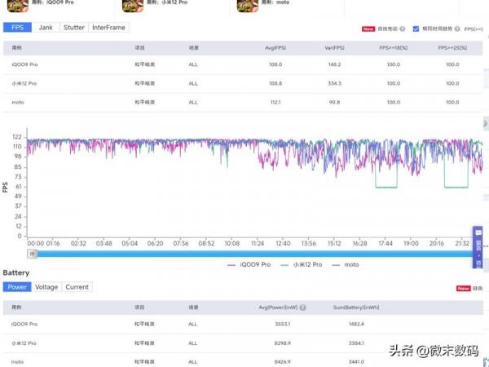This screenshot has height=367, width=489.
Task: Click the New badge in Battery section
Action: (463, 288)
